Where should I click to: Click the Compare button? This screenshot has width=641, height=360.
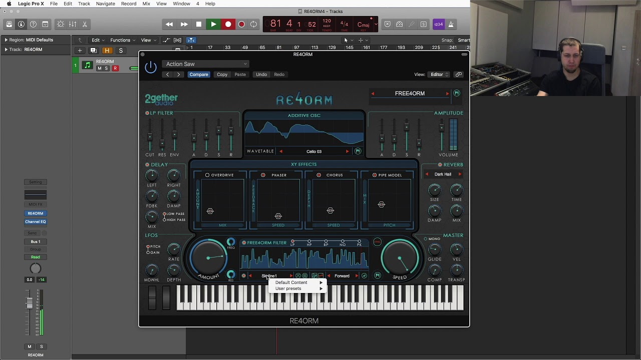(x=199, y=74)
